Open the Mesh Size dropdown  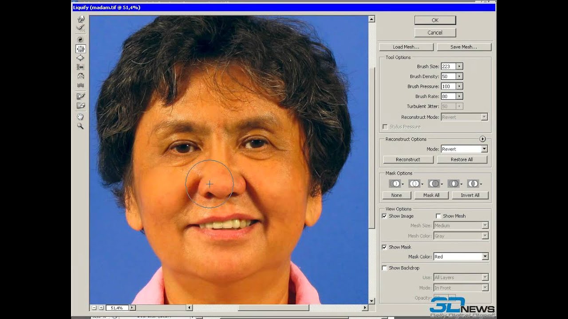(x=461, y=226)
